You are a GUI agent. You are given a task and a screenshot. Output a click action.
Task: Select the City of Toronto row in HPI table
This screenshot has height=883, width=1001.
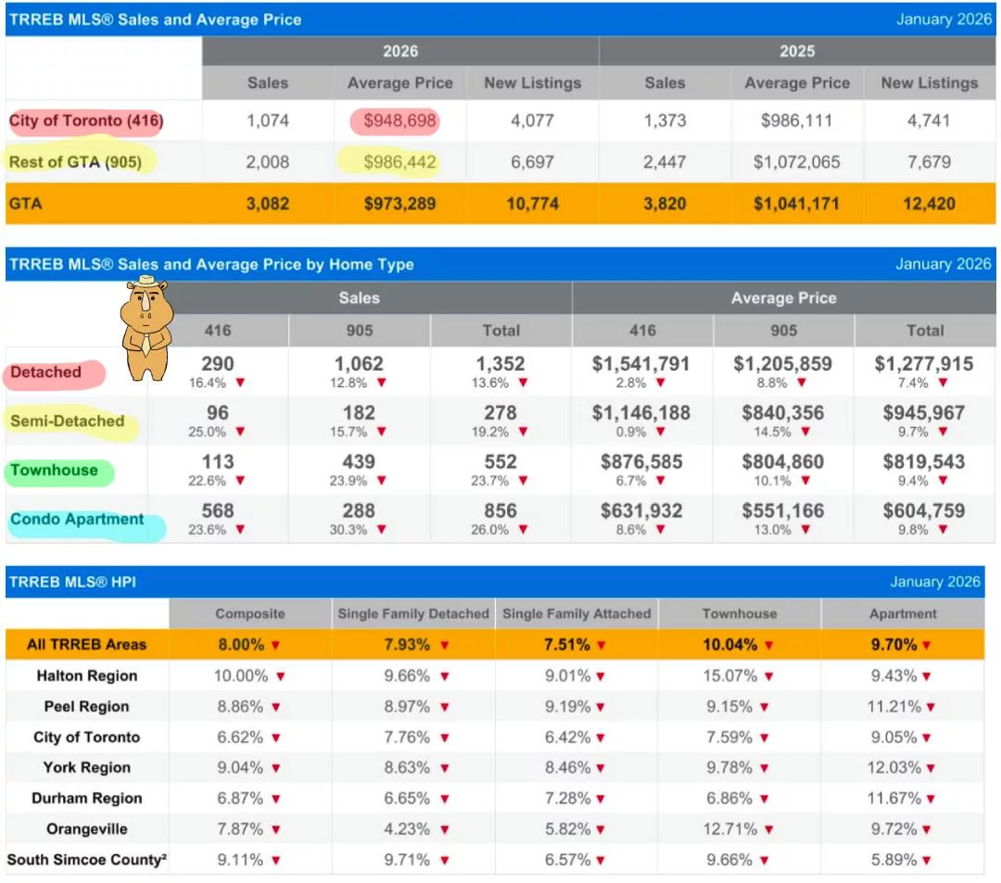(x=86, y=738)
